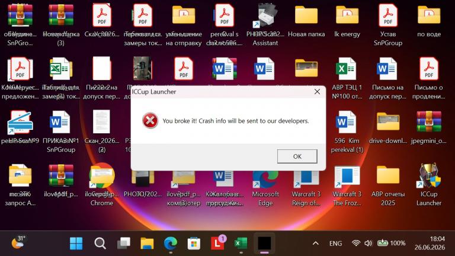Select the "drive-downl..." folder
Viewport: 455px width, 256px height.
(387, 127)
